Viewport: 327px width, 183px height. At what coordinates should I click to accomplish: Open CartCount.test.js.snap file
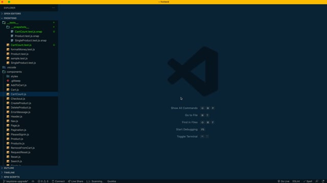pos(29,32)
